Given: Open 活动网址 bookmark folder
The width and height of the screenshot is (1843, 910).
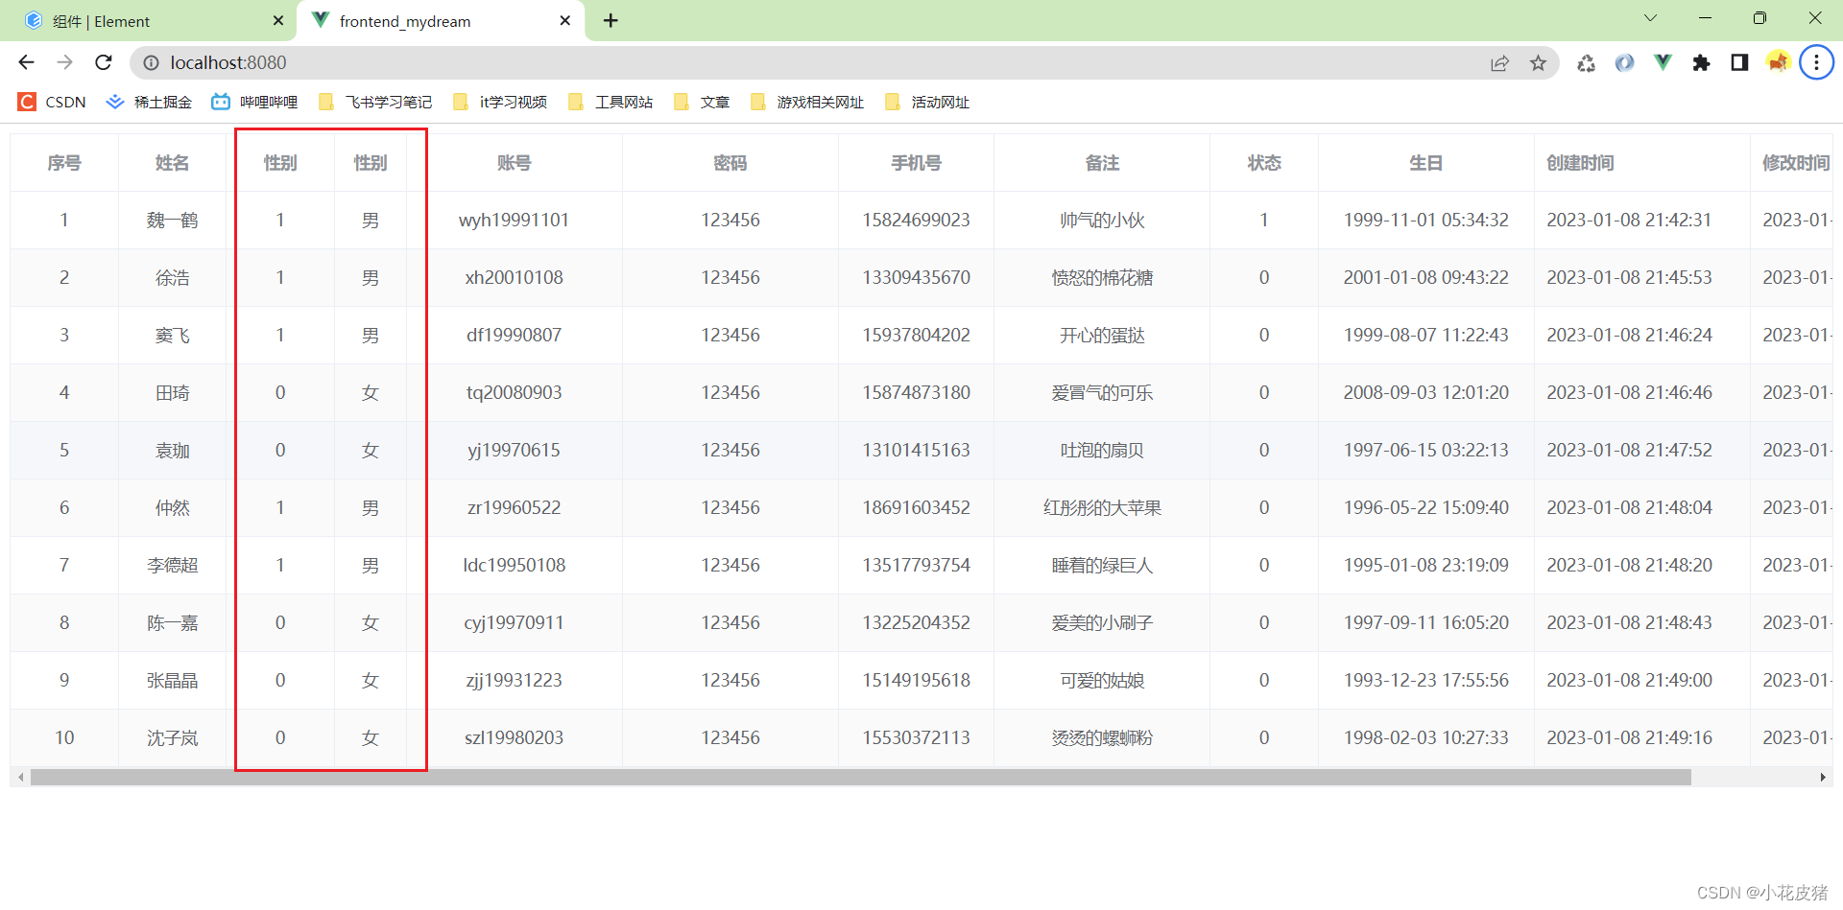Looking at the screenshot, I should coord(927,102).
